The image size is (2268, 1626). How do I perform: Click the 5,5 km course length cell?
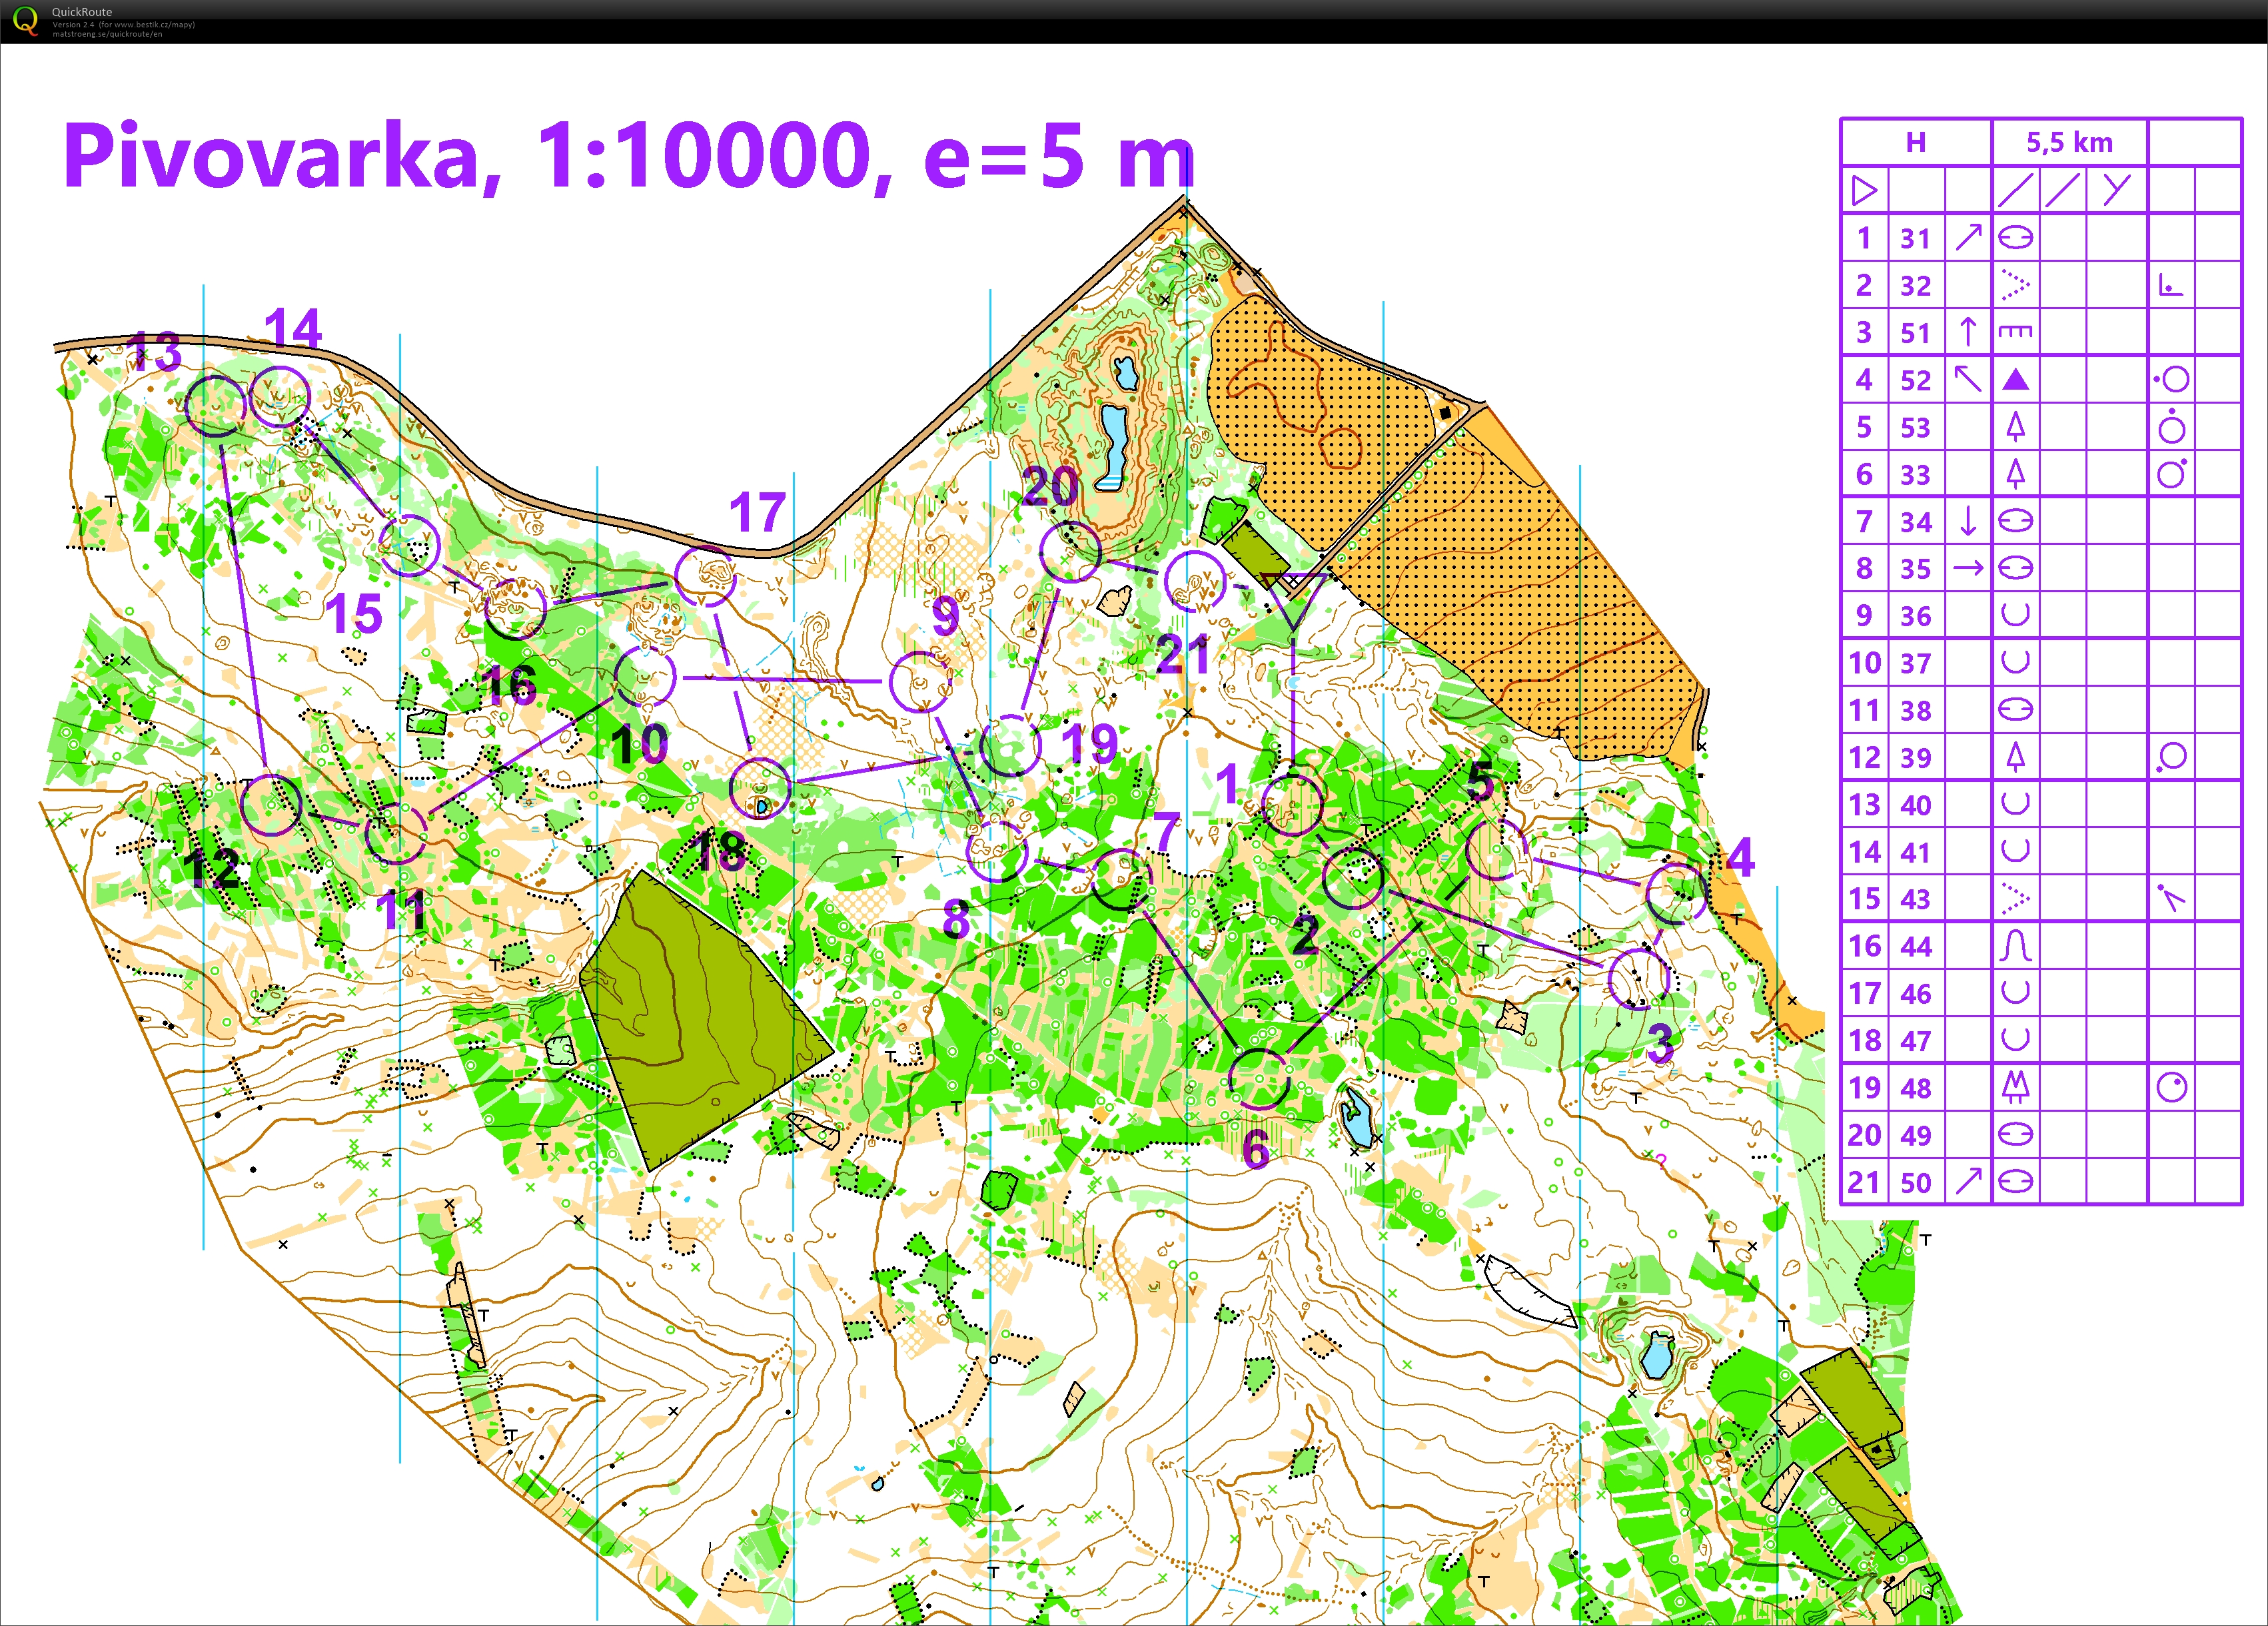pos(2069,143)
